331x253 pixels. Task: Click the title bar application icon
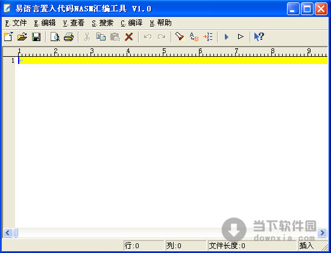click(8, 8)
